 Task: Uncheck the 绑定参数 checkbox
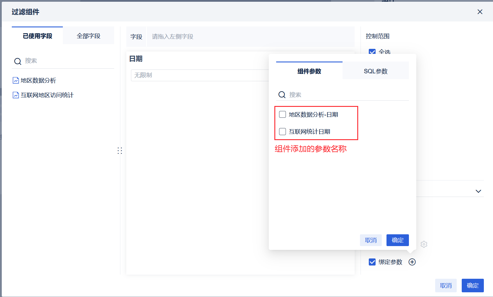pos(372,262)
